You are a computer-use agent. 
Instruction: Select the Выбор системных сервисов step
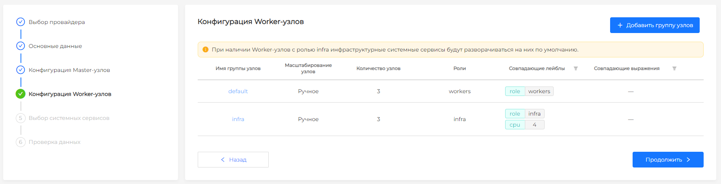click(69, 118)
